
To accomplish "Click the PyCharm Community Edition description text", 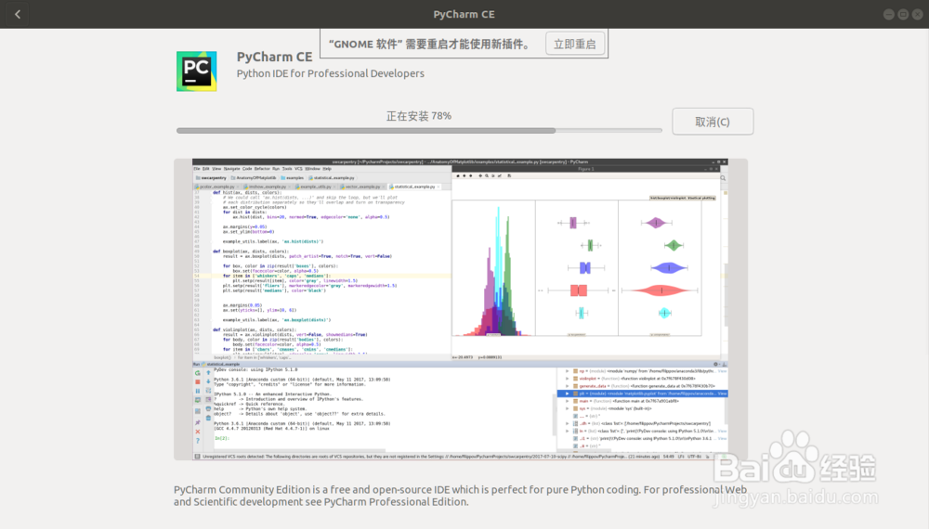I will click(461, 496).
